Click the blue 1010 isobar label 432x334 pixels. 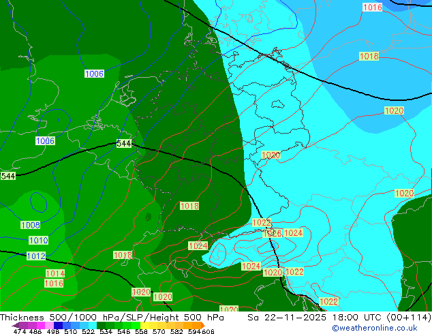pos(39,241)
